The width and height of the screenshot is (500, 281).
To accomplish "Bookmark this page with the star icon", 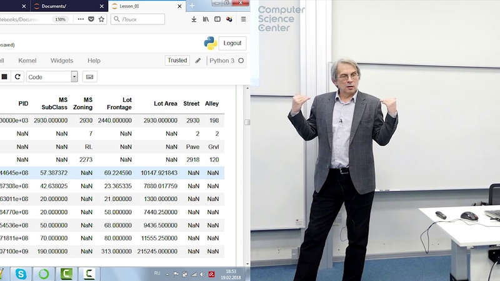I will [x=101, y=19].
